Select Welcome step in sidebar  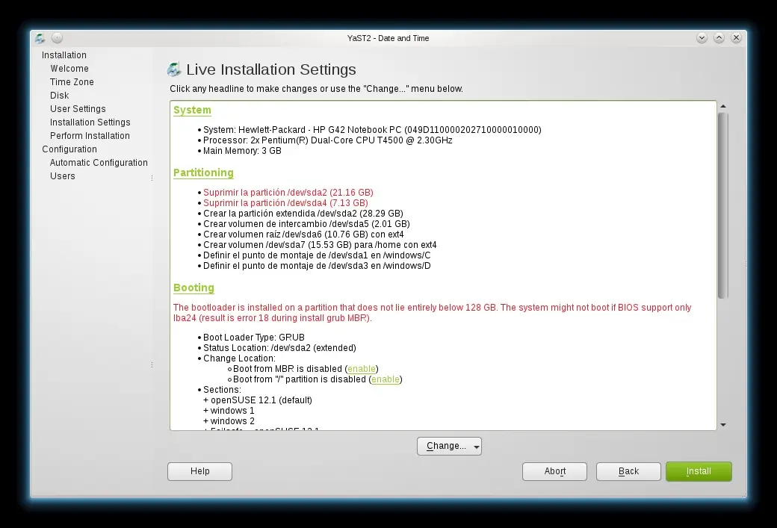[x=69, y=69]
